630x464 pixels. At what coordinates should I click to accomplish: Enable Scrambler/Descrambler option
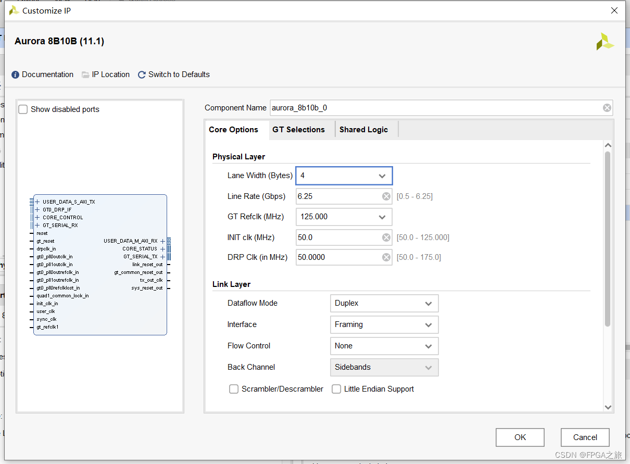(x=234, y=389)
